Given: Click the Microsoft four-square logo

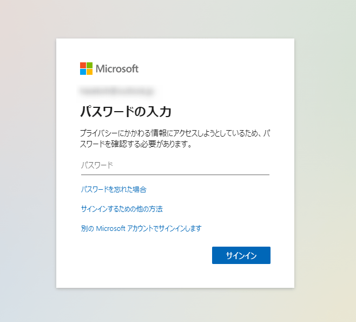Looking at the screenshot, I should 86,68.
